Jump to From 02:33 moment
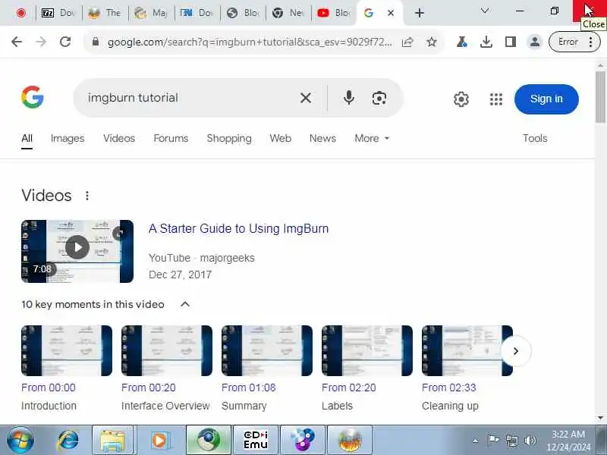This screenshot has height=455, width=607. click(x=448, y=388)
